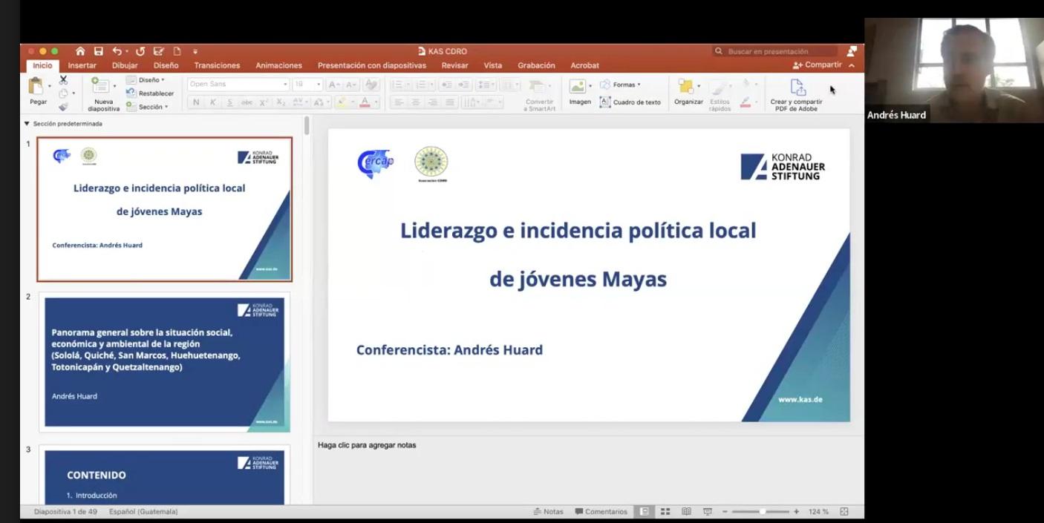Start slideshow from status bar icon
Viewport: 1044px width, 523px height.
click(708, 512)
